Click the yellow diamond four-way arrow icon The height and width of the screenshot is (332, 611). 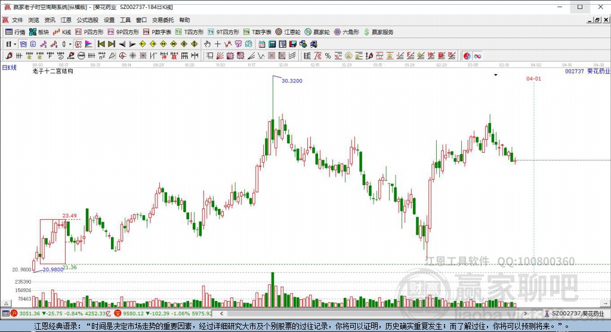194,44
